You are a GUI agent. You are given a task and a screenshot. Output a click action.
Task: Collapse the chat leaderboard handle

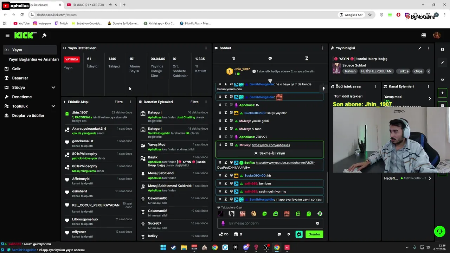(x=270, y=81)
